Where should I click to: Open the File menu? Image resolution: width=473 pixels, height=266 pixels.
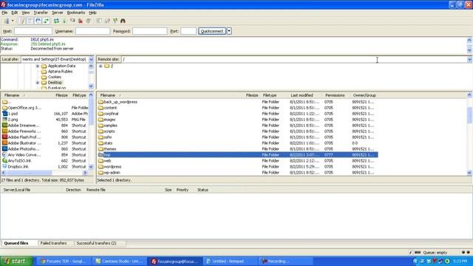pyautogui.click(x=4, y=13)
